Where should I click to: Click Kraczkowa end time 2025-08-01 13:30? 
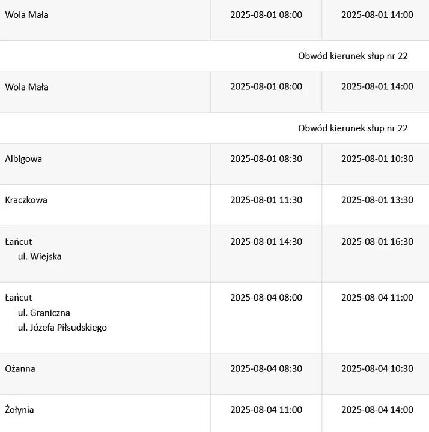[x=377, y=200]
